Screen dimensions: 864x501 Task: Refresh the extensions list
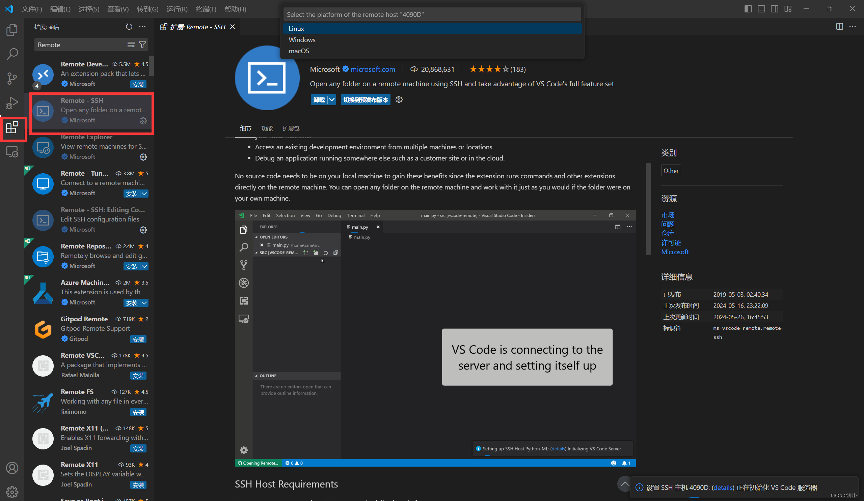pyautogui.click(x=129, y=26)
